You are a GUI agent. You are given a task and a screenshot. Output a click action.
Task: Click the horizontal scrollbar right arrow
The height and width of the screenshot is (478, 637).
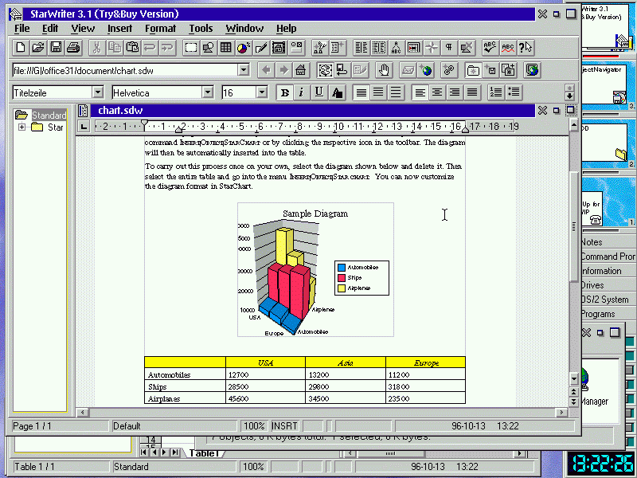coord(561,412)
